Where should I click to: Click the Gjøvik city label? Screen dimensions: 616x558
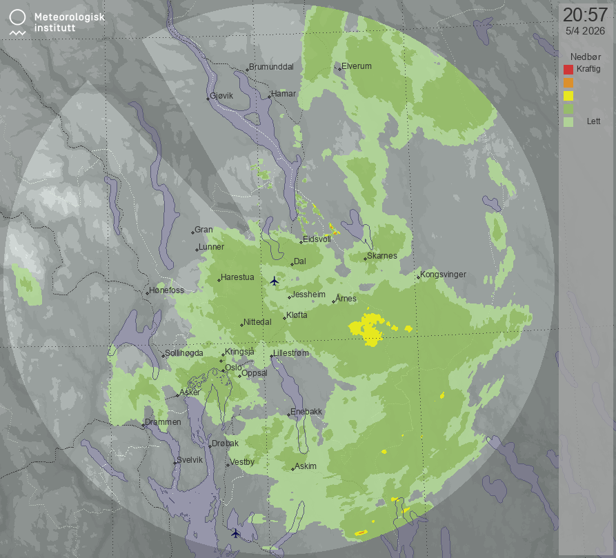click(x=226, y=96)
